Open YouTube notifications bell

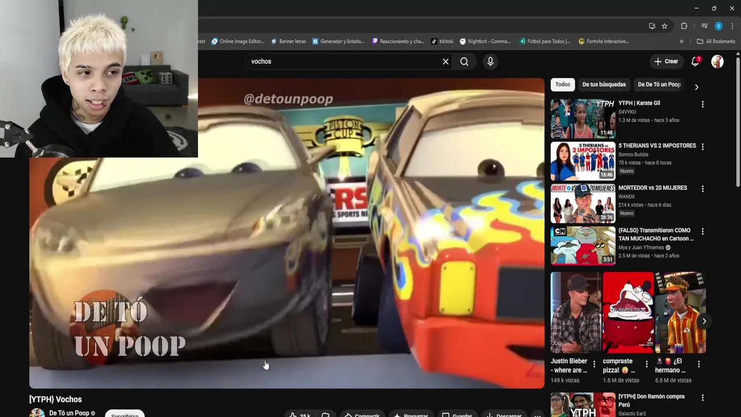[695, 61]
